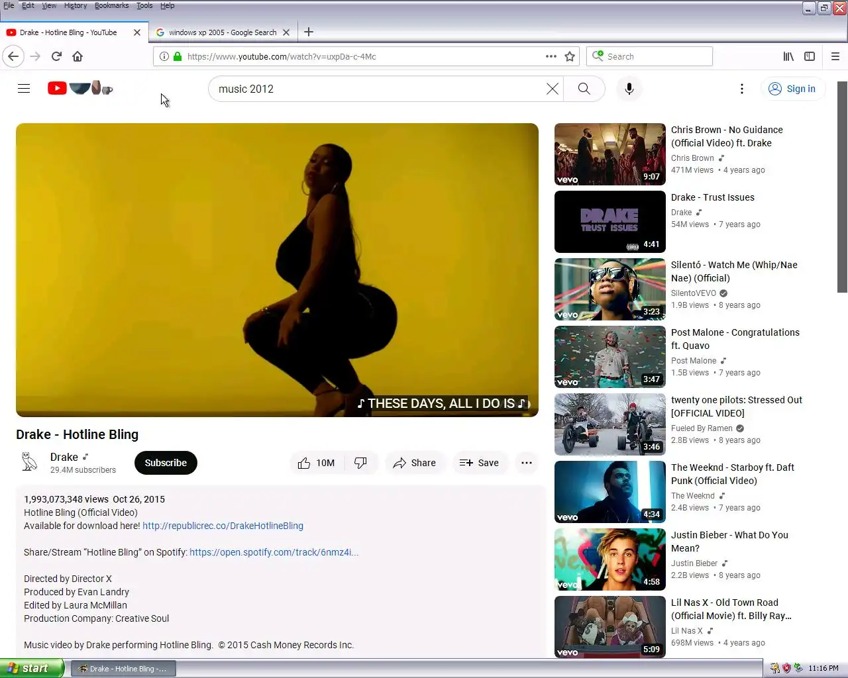Reload the current page
Viewport: 848px width, 678px height.
point(56,56)
